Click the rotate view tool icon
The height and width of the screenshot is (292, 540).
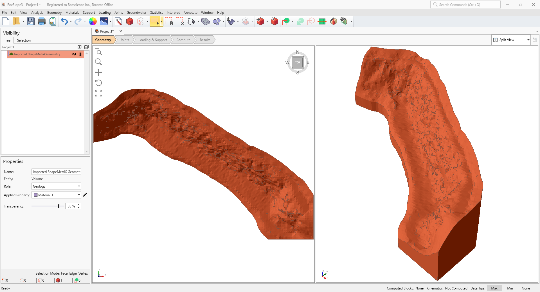tap(98, 83)
